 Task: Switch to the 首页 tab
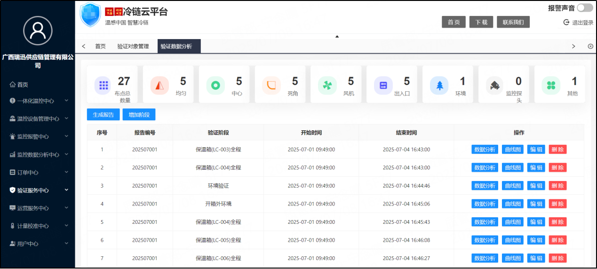[100, 46]
